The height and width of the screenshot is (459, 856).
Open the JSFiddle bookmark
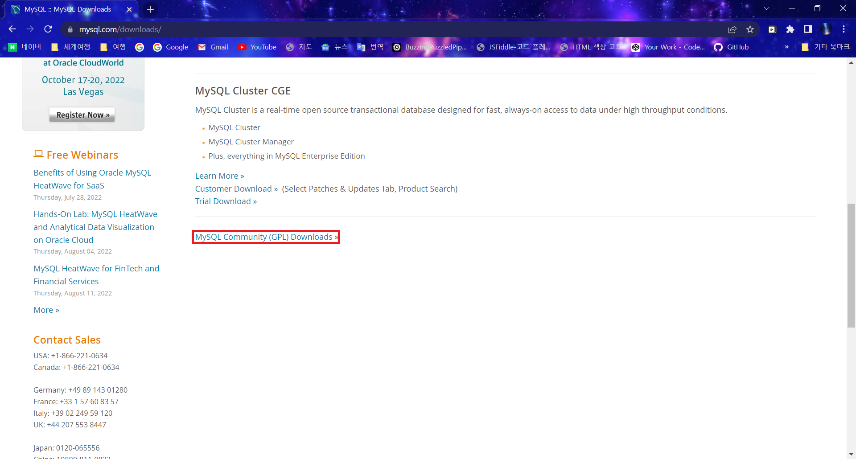(514, 47)
